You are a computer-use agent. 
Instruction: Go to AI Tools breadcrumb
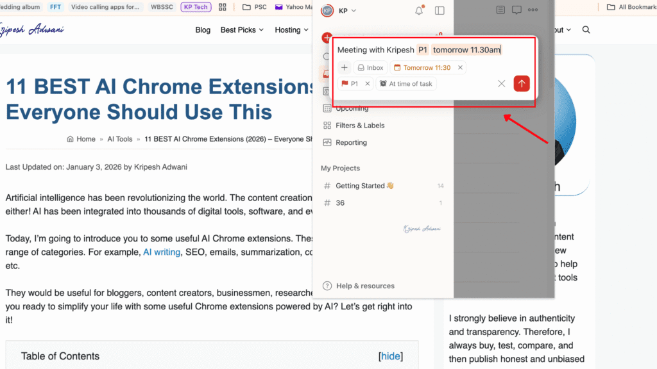point(120,139)
